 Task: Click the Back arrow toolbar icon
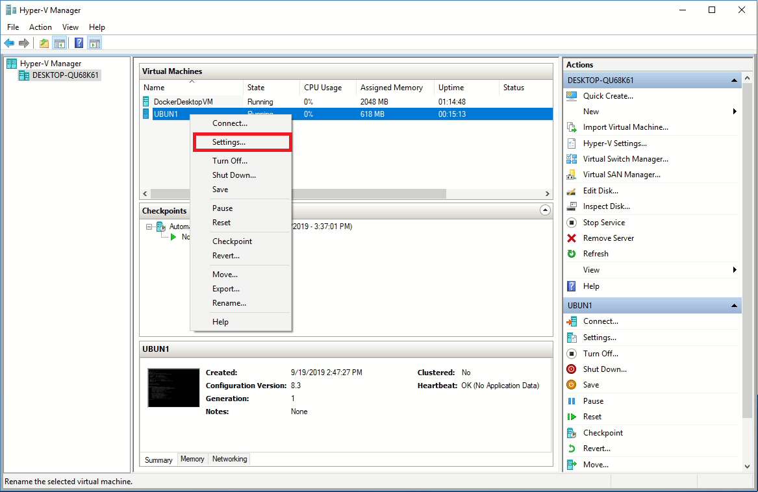click(x=9, y=43)
